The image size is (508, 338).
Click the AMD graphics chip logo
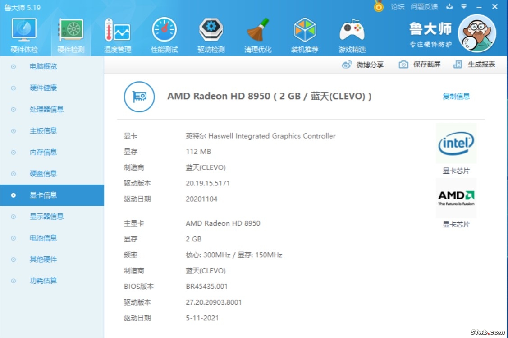pos(456,198)
